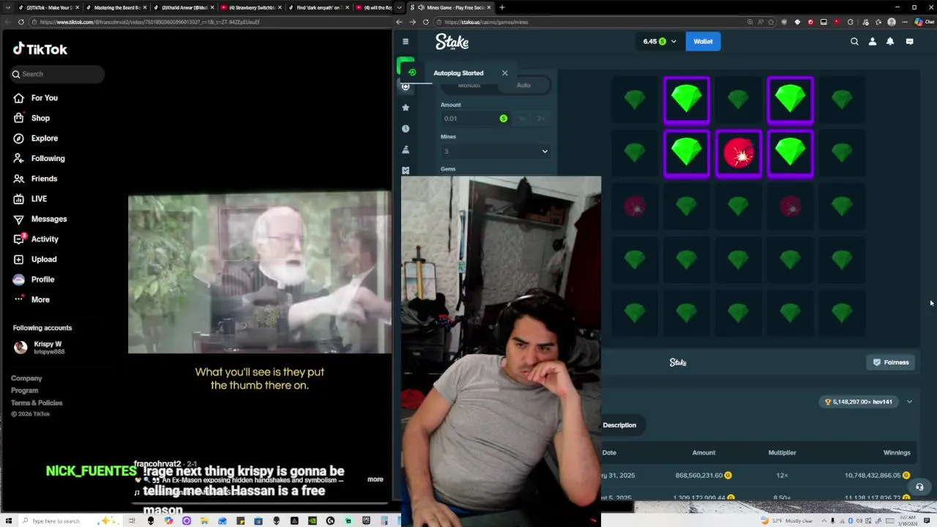Click the 2x amount multiplier button

[x=542, y=119]
